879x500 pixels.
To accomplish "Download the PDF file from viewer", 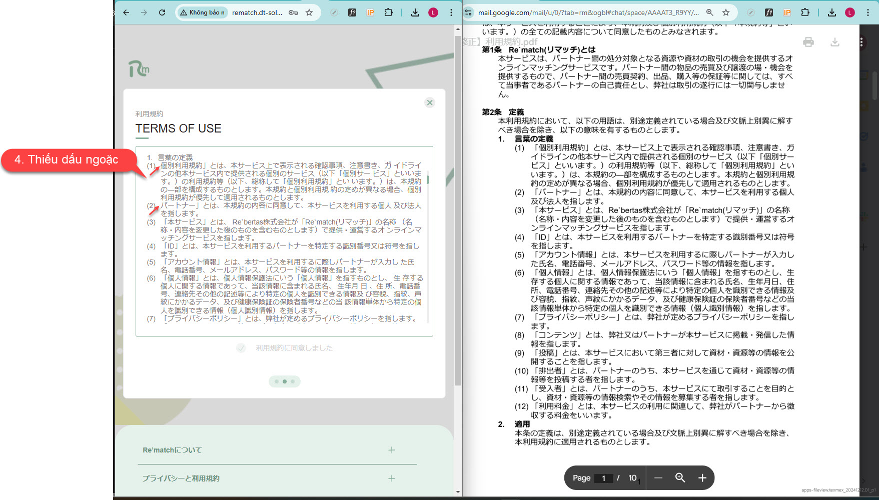I will (x=834, y=42).
